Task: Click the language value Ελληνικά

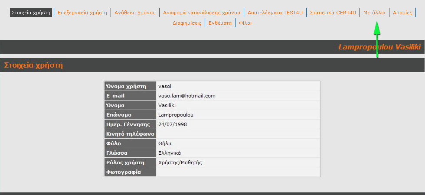Action: tap(170, 153)
